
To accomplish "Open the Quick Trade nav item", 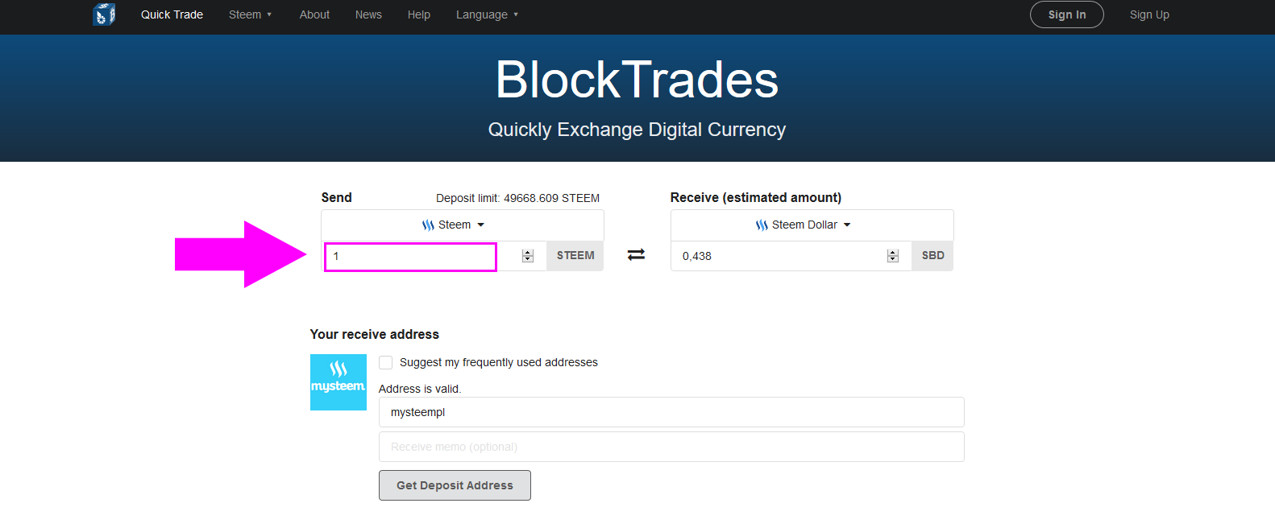I will coord(172,14).
